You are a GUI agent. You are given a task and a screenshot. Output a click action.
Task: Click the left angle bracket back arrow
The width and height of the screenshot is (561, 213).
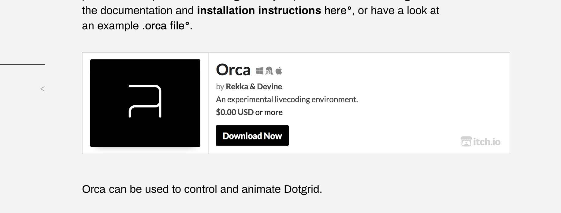point(43,89)
